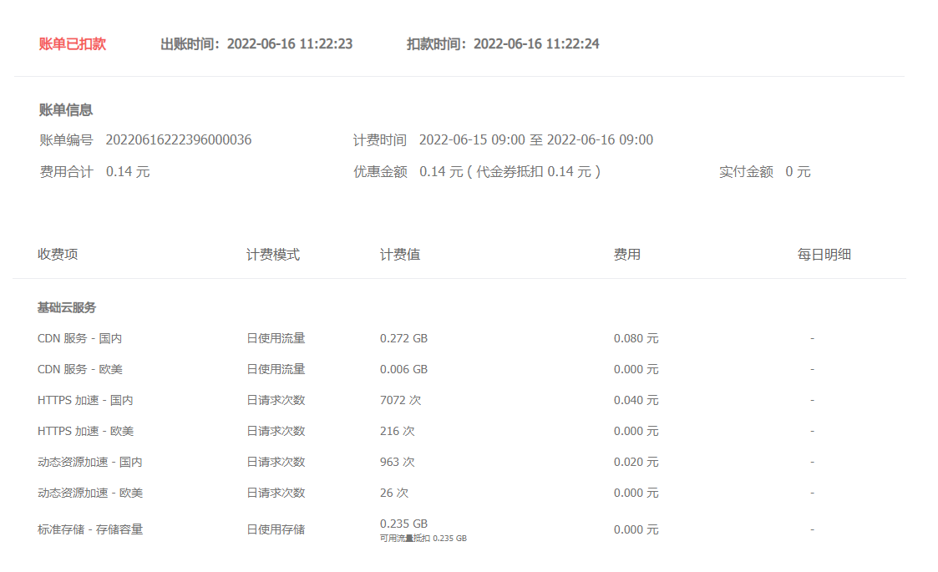Click the 实付金额 0 元 value
Viewport: 938px width, 572px height.
coord(798,172)
